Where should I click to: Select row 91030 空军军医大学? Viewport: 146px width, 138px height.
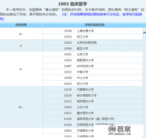tap(92, 125)
